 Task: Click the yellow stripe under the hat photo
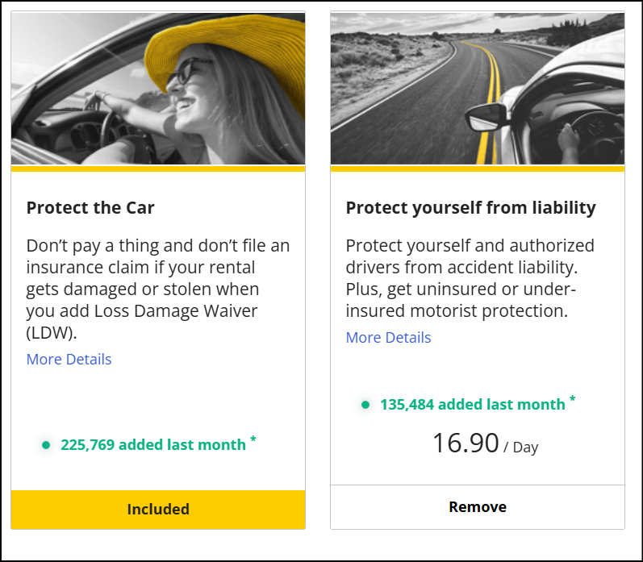coord(158,169)
